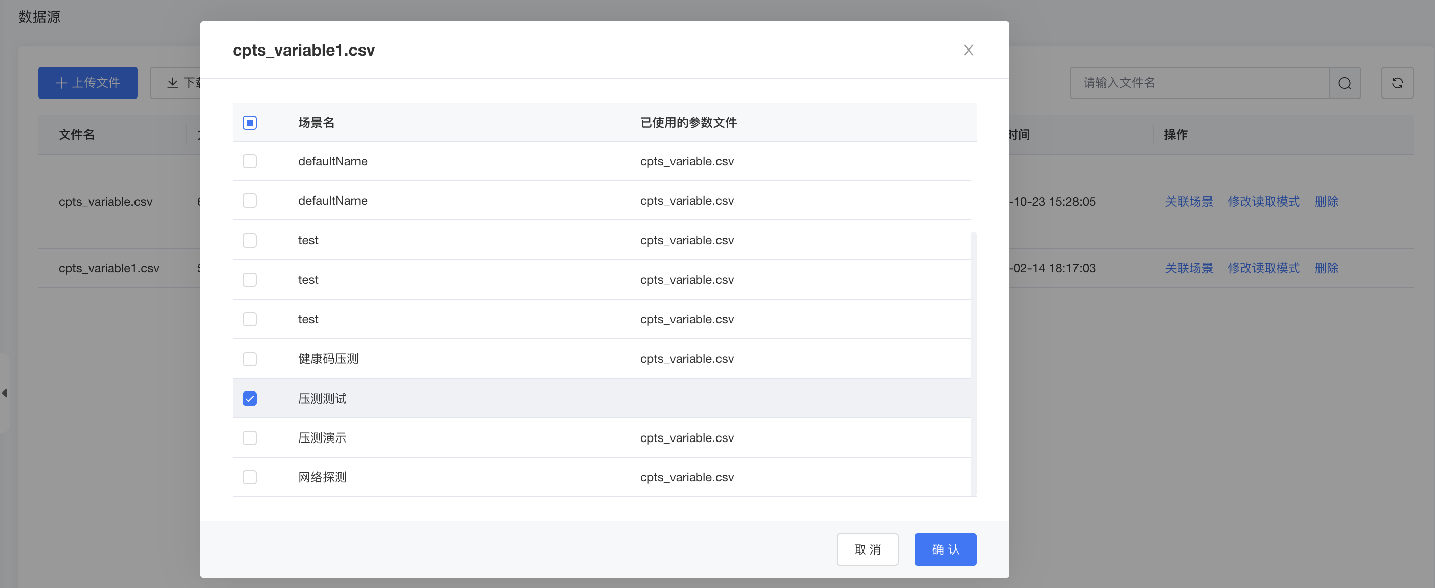This screenshot has height=588, width=1435.
Task: Delete cpts_variable.csv via 删除 link
Action: click(1326, 202)
